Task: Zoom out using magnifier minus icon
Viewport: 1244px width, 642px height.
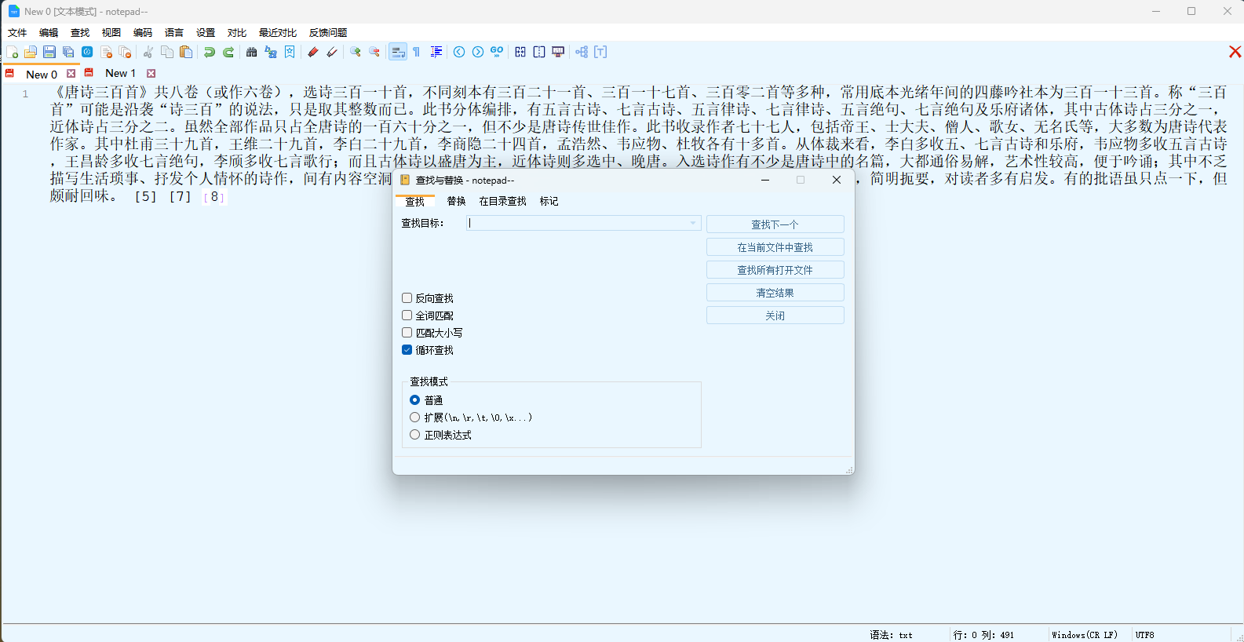Action: (374, 52)
